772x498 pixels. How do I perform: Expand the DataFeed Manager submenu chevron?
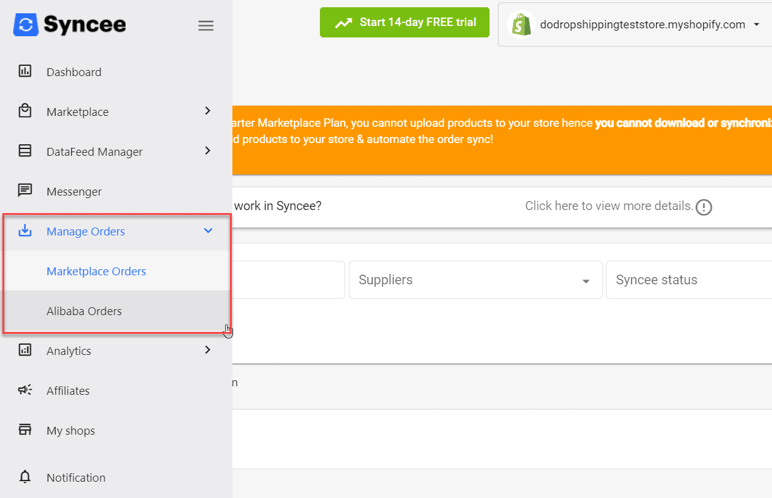208,151
